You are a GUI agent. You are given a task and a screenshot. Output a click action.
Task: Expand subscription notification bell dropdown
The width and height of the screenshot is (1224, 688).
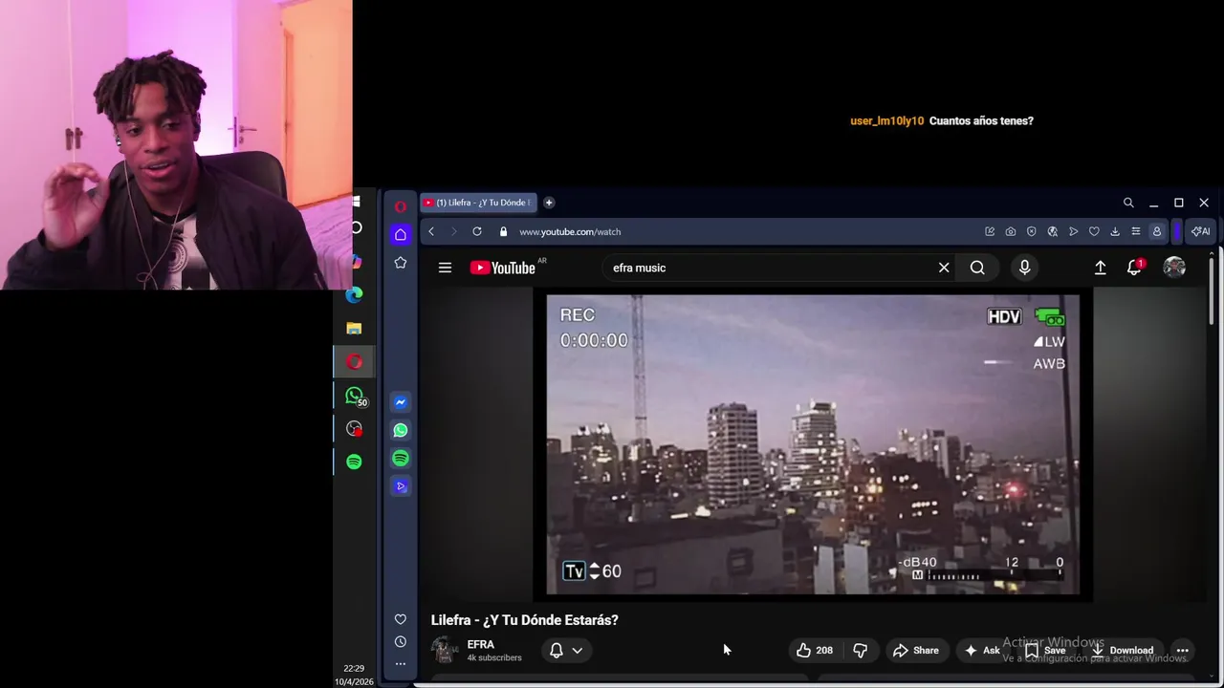tap(566, 650)
